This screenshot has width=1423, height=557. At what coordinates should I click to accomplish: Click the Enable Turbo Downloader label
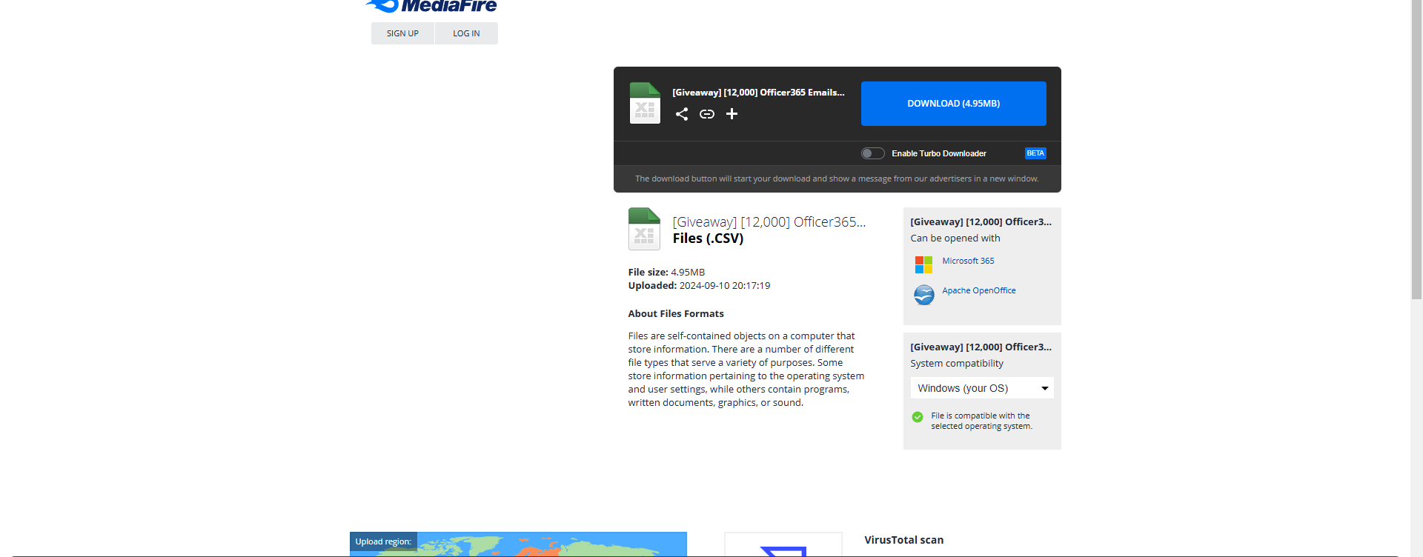939,153
